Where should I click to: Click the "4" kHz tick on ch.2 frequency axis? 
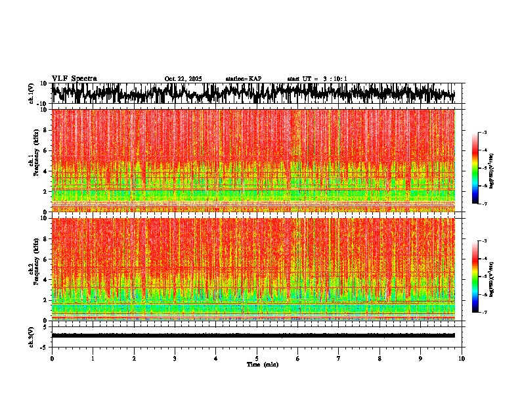[46, 280]
